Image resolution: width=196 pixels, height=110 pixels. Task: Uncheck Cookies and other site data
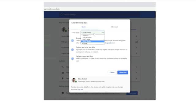pos(73,50)
